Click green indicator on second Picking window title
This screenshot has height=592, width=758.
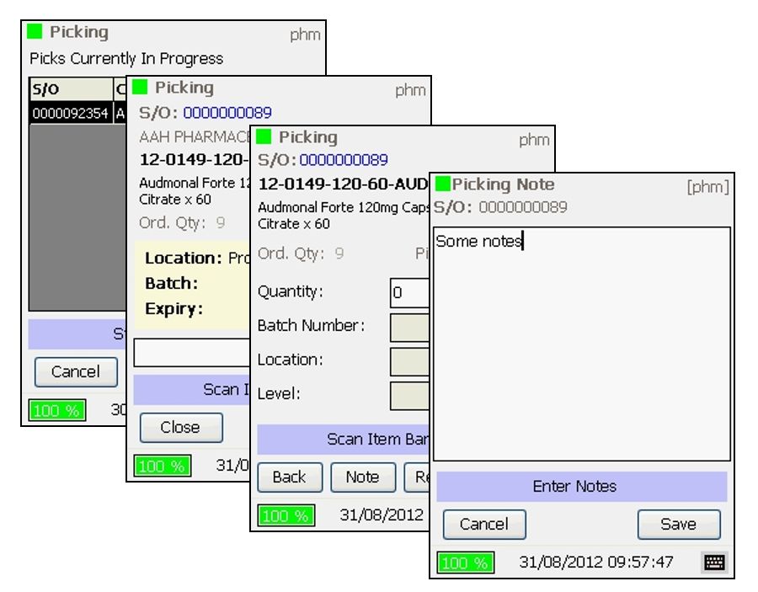click(x=140, y=88)
